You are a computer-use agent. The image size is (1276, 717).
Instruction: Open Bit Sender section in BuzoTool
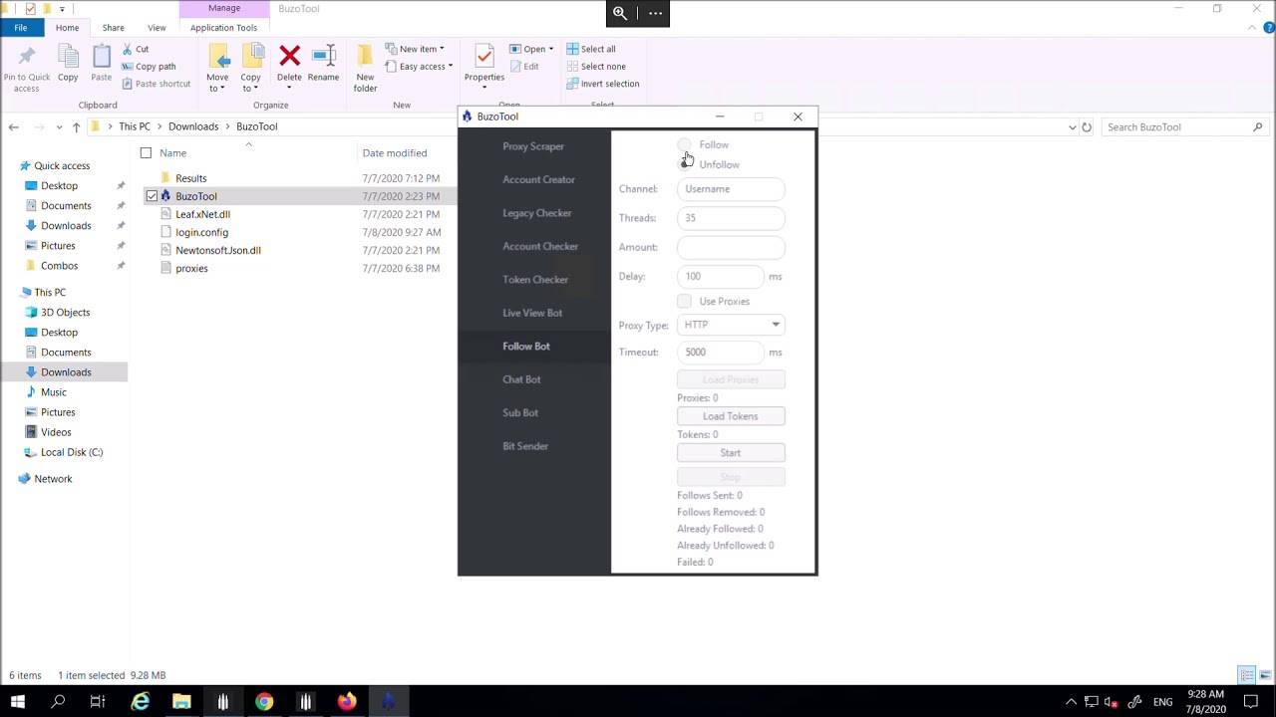(x=525, y=446)
